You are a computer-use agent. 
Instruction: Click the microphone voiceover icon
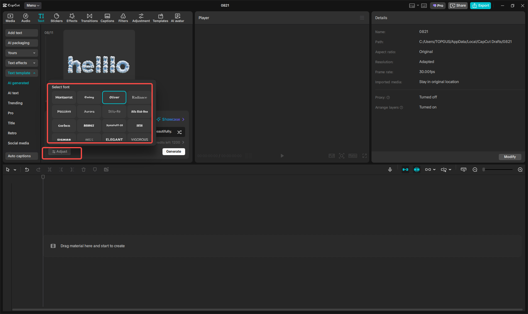pos(390,169)
